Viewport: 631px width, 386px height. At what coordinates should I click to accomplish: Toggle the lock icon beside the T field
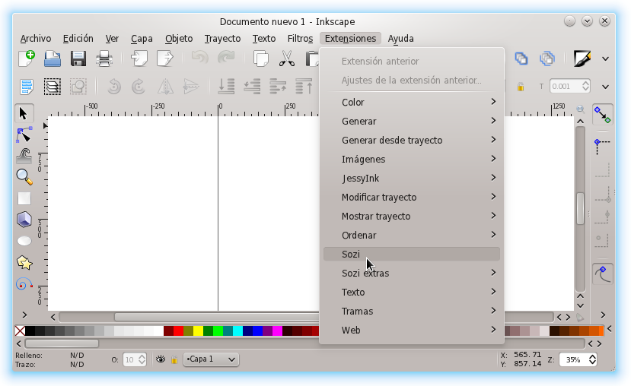pyautogui.click(x=521, y=87)
